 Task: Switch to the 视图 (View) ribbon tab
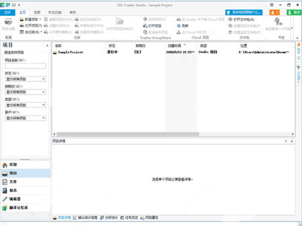pyautogui.click(x=37, y=13)
